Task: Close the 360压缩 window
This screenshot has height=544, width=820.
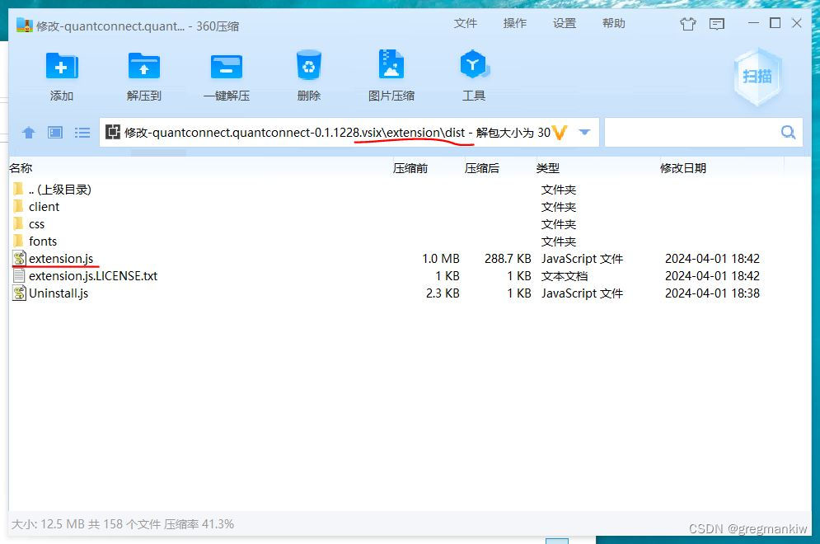Action: coord(796,24)
